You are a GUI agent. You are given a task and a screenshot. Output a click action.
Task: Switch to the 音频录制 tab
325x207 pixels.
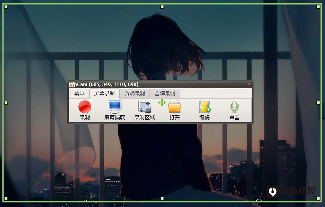(x=165, y=94)
